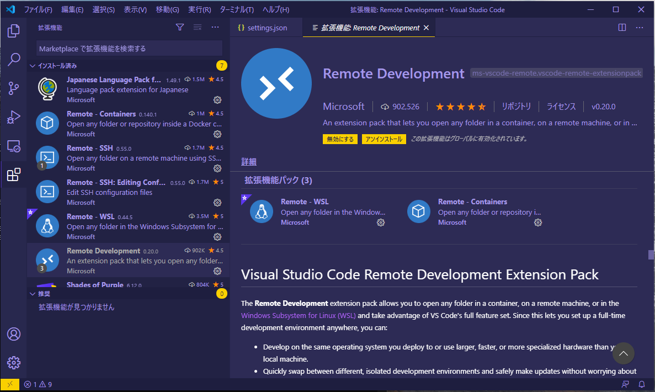Viewport: 655px width, 392px height.
Task: Click gear on Remote - WSL pack card
Action: pyautogui.click(x=381, y=223)
